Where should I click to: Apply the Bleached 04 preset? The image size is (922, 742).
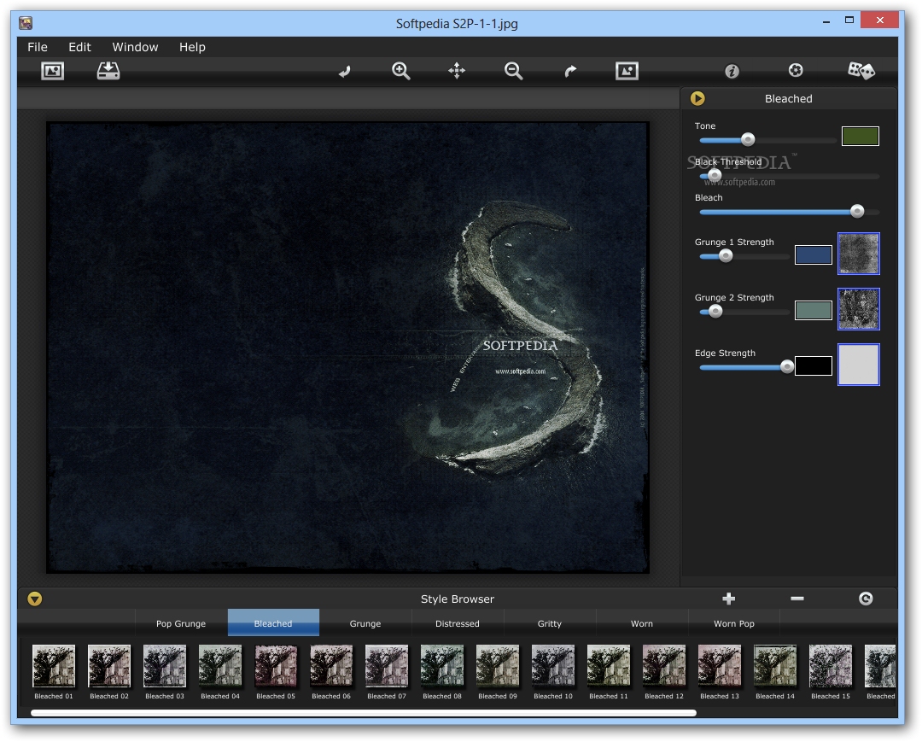220,666
